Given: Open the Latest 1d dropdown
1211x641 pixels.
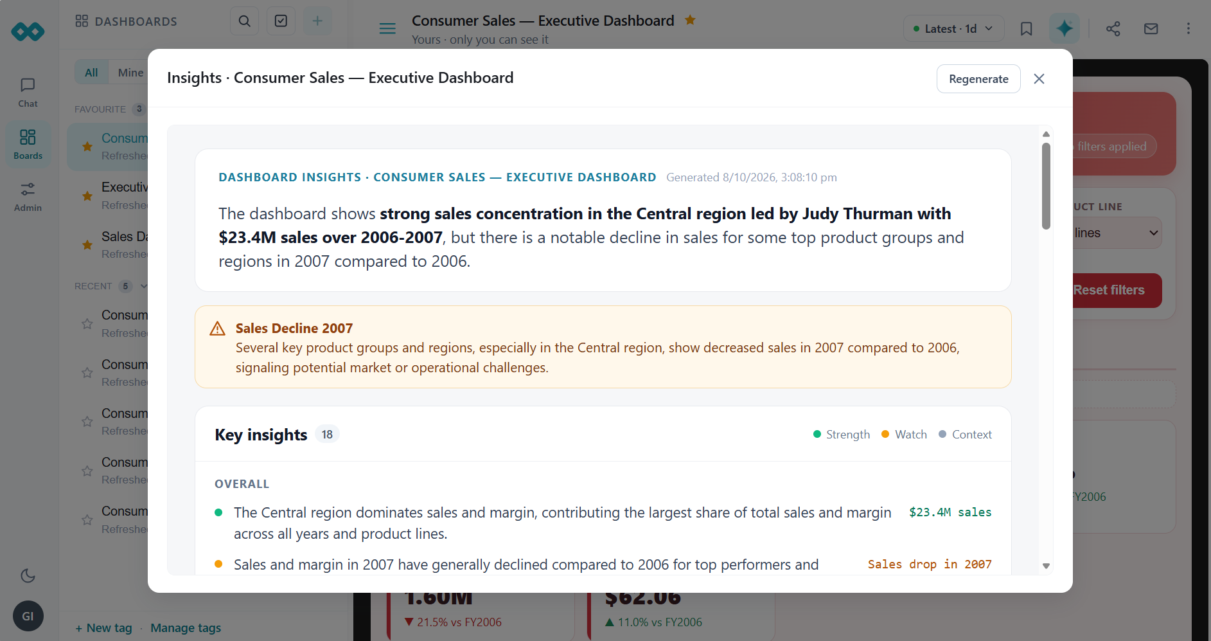Looking at the screenshot, I should pyautogui.click(x=953, y=28).
